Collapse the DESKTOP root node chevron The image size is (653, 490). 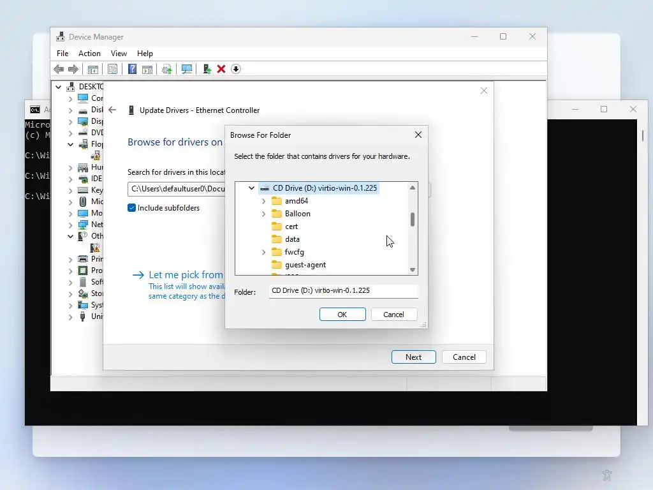(x=58, y=87)
